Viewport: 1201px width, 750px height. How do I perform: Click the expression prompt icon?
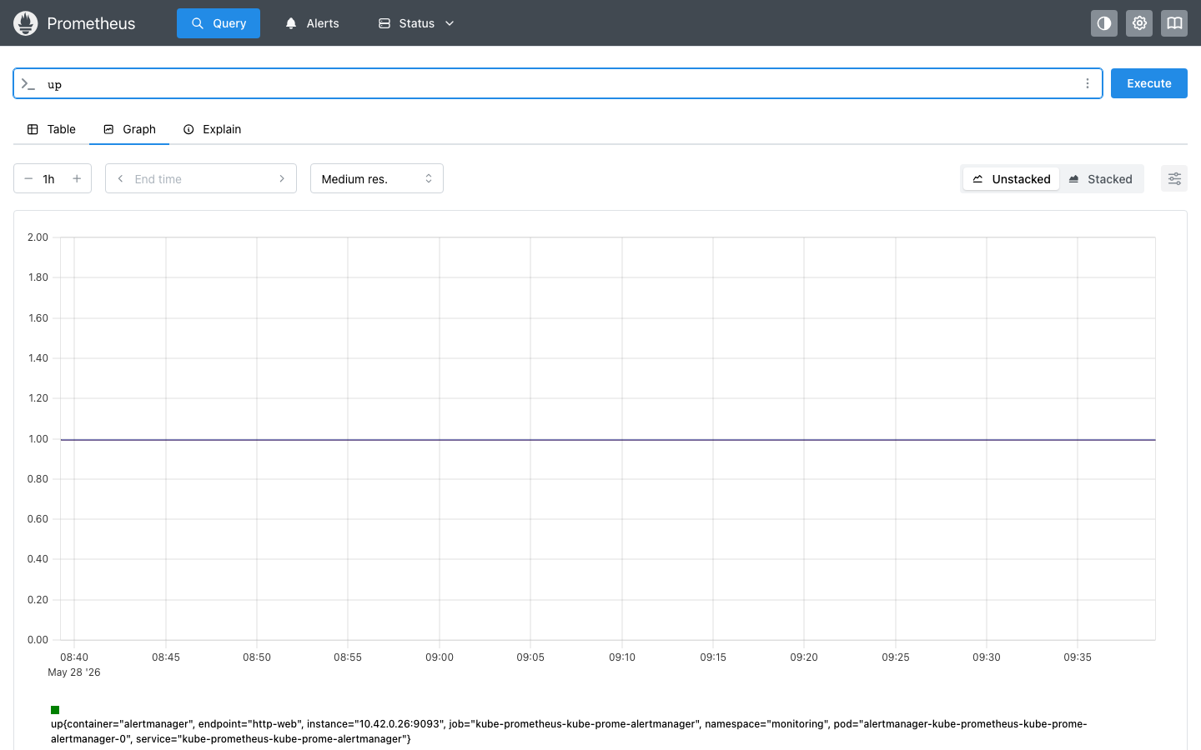tap(28, 84)
